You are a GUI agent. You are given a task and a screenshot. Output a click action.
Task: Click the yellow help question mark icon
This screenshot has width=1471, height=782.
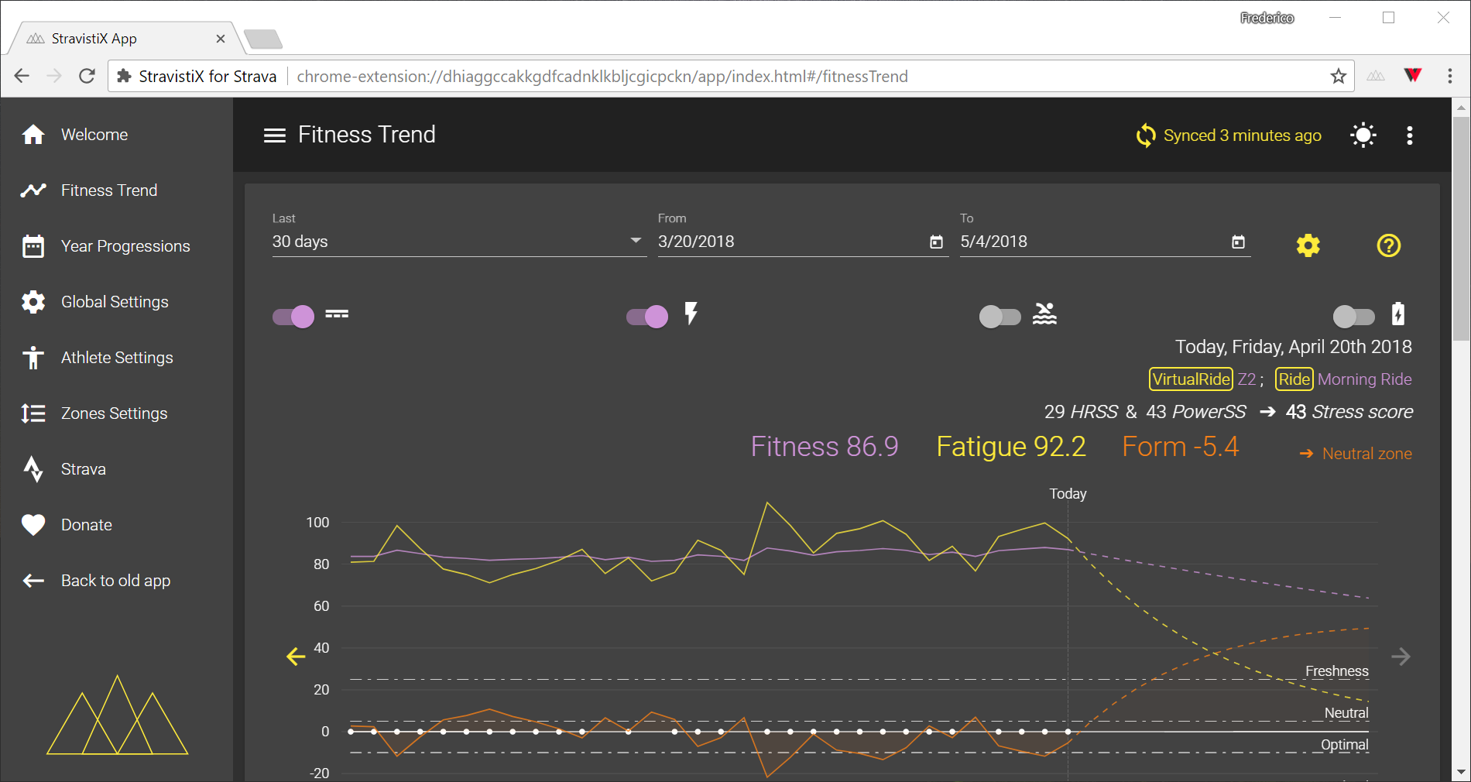[x=1388, y=245]
